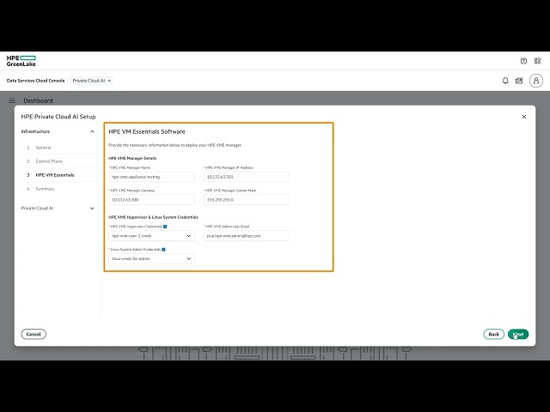The height and width of the screenshot is (412, 550).
Task: Open HPE VME Hypervisor Credentials dropdown
Action: (151, 236)
